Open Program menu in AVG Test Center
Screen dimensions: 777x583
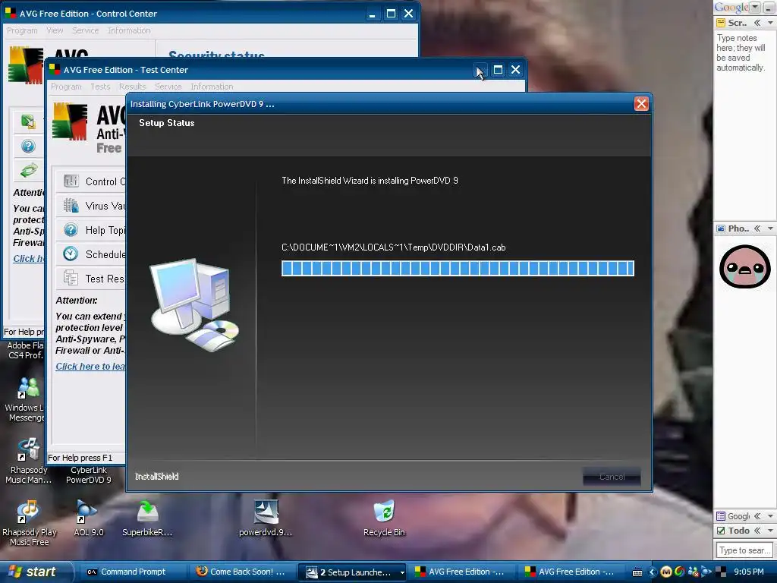(66, 87)
